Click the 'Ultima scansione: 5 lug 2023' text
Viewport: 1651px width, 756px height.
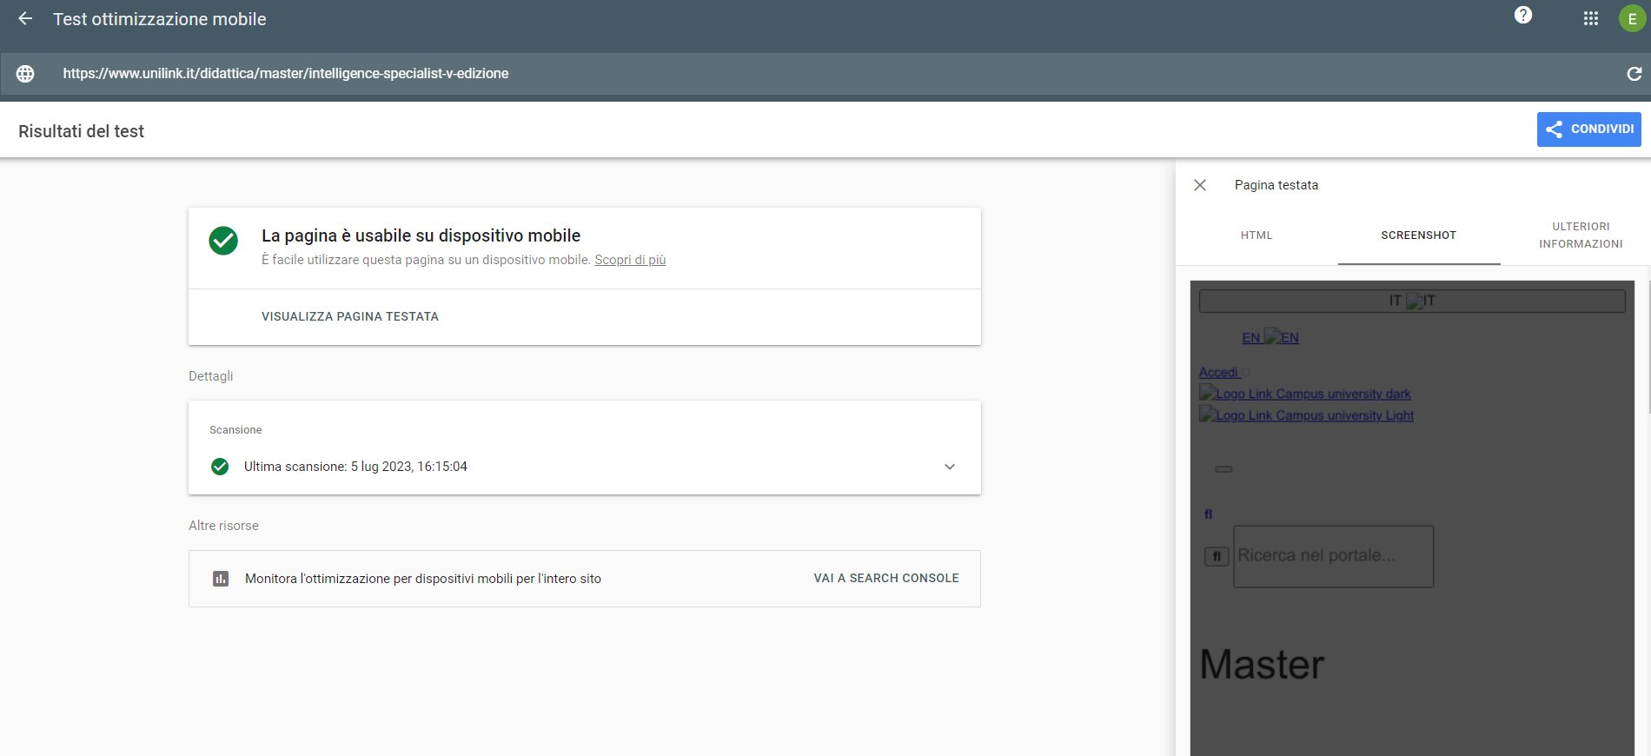(355, 467)
